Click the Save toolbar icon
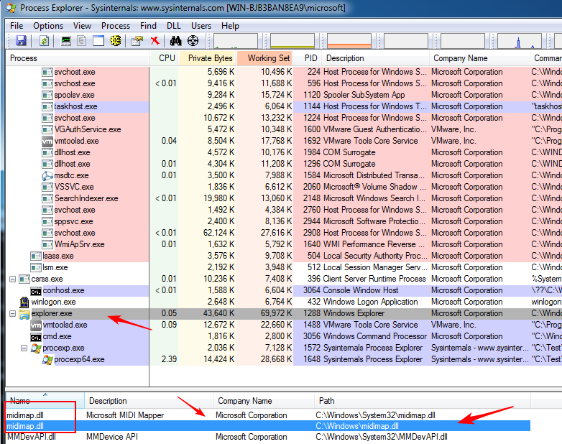The width and height of the screenshot is (562, 444). tap(21, 41)
